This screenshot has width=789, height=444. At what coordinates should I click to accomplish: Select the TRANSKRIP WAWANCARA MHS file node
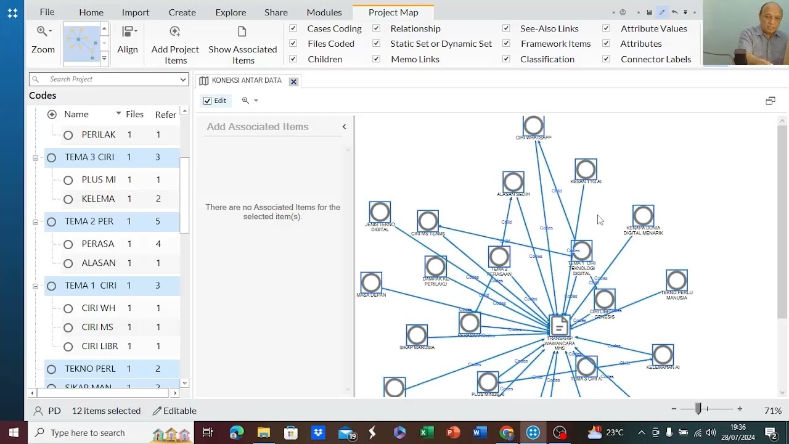tap(560, 326)
